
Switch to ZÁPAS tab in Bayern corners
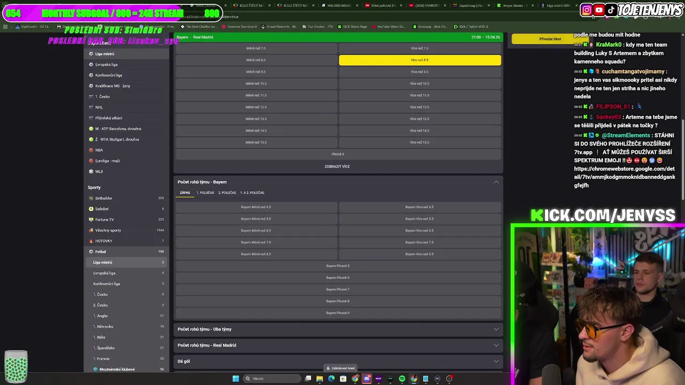[x=185, y=192]
